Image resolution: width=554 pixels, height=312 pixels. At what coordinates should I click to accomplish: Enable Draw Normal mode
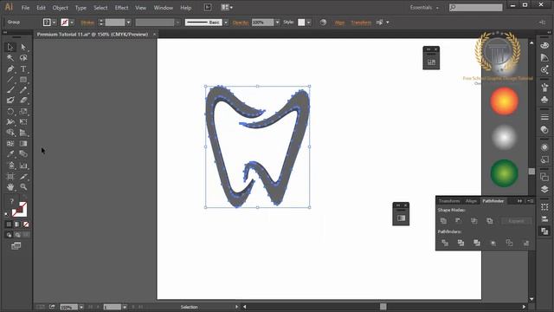point(9,235)
